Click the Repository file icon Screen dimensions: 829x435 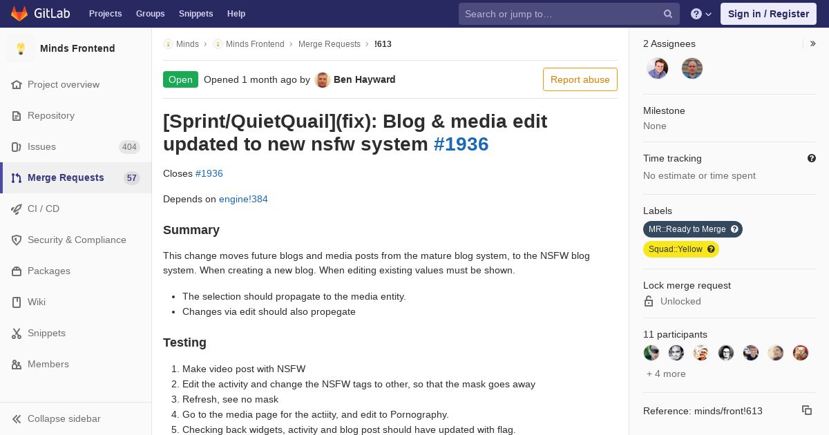tap(17, 115)
